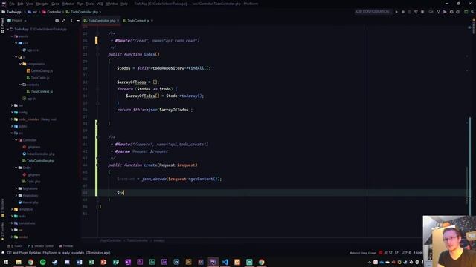This screenshot has width=476, height=267.
Task: Switch to the TodoController.php editor tab
Action: pos(101,21)
